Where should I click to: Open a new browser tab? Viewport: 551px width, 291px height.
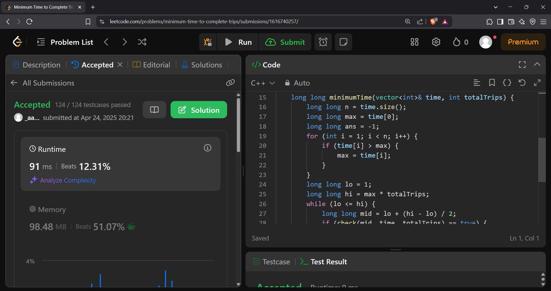tap(93, 7)
